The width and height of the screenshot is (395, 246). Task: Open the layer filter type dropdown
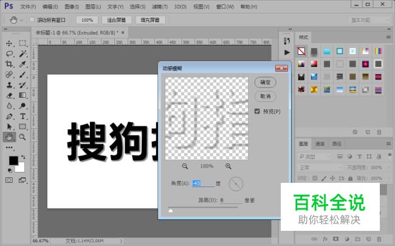(314, 157)
